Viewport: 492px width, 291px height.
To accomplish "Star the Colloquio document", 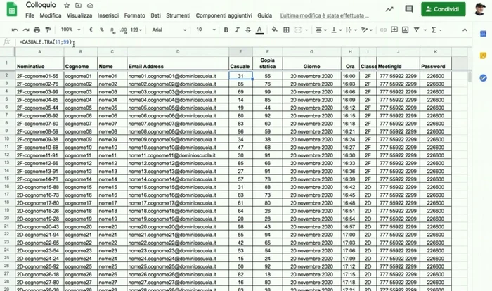I will coord(67,6).
